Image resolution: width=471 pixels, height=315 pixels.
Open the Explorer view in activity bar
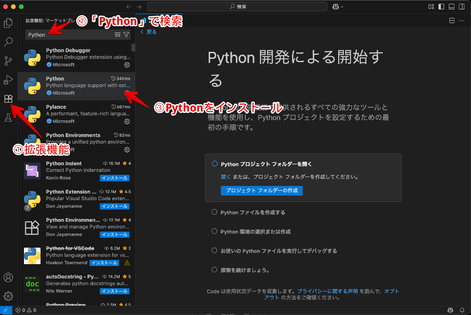point(8,23)
